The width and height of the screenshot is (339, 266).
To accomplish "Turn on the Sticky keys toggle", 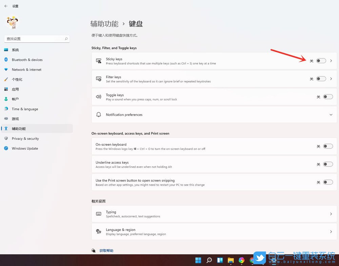I will click(x=321, y=61).
